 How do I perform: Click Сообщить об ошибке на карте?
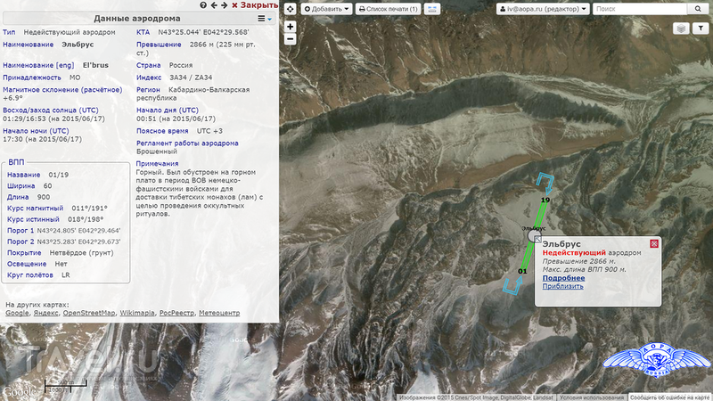(x=670, y=397)
